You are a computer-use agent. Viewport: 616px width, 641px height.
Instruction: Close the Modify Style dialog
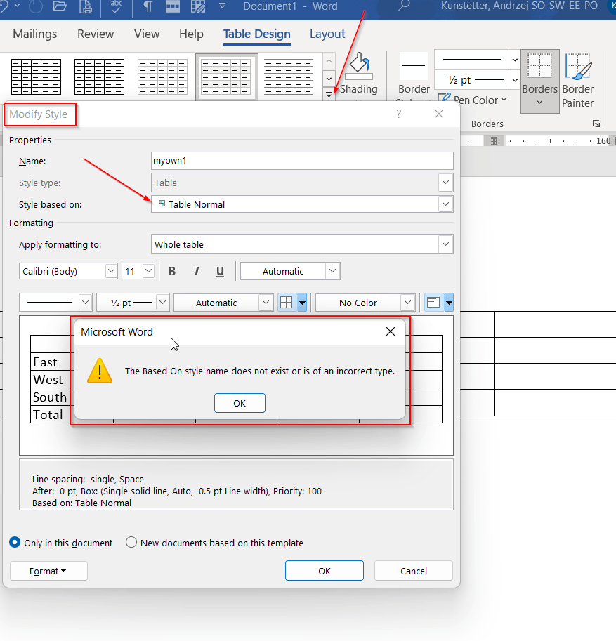(x=439, y=114)
